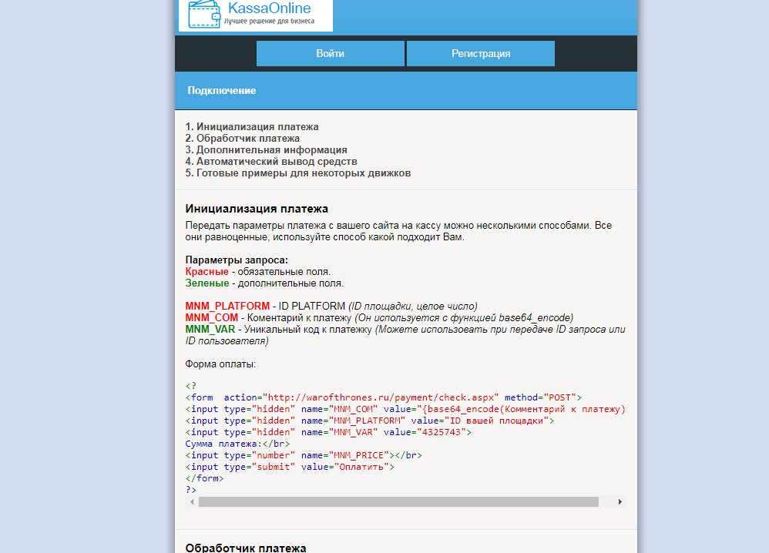The height and width of the screenshot is (553, 769).
Task: Click the green 'MNM_VAR' parameter name
Action: [210, 330]
